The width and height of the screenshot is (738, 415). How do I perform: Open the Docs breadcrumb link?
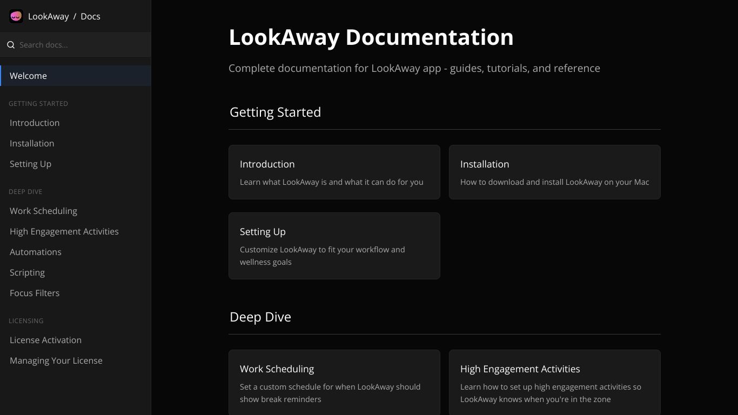(x=90, y=17)
